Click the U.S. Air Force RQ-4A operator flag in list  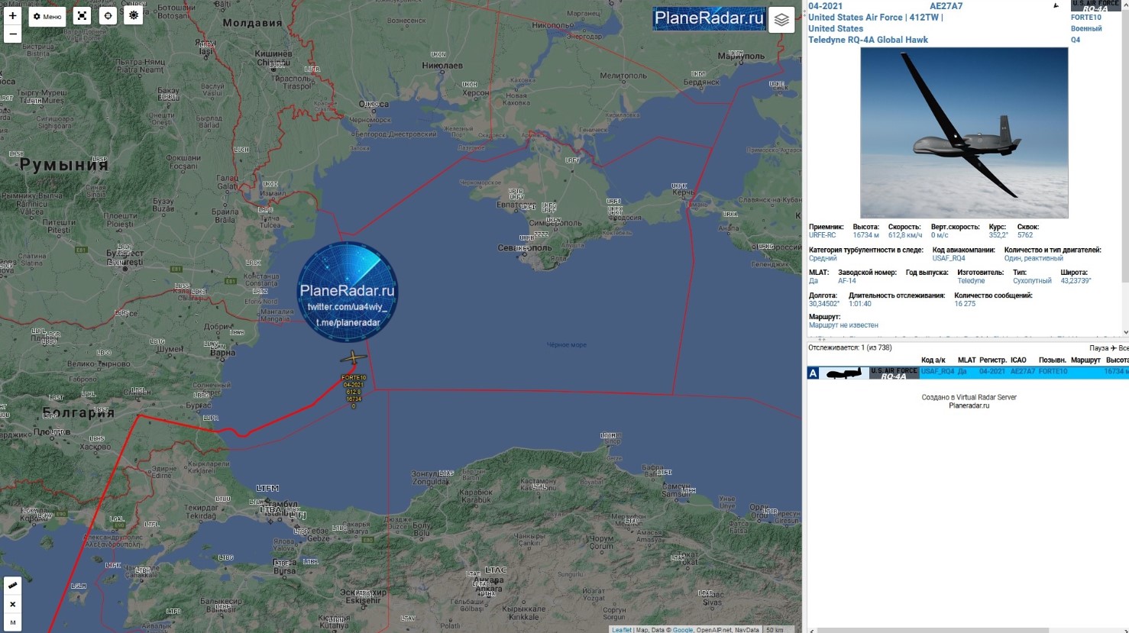pyautogui.click(x=894, y=373)
